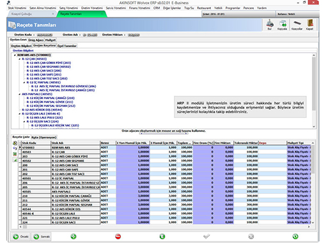Click the red Depo column header
Screen dimensions: 326x243
[272, 143]
